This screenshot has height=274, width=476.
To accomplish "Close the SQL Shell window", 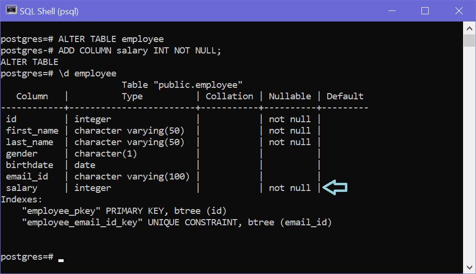I will coord(459,11).
